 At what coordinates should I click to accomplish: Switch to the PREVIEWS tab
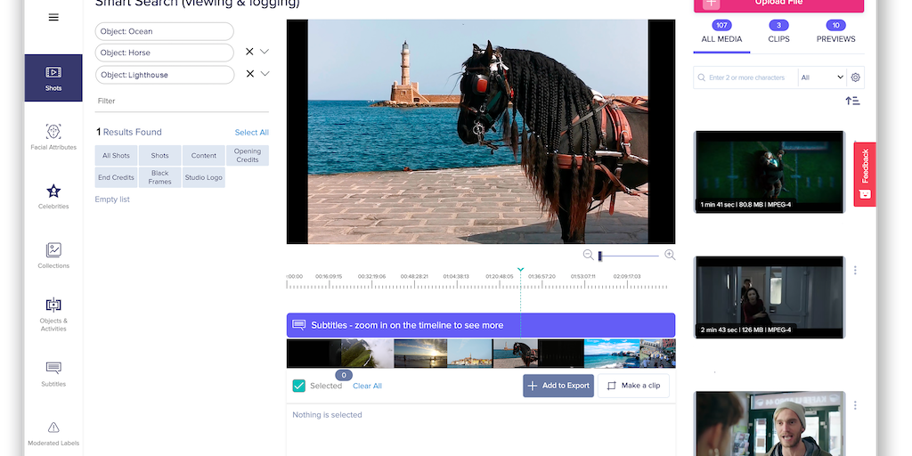[835, 33]
